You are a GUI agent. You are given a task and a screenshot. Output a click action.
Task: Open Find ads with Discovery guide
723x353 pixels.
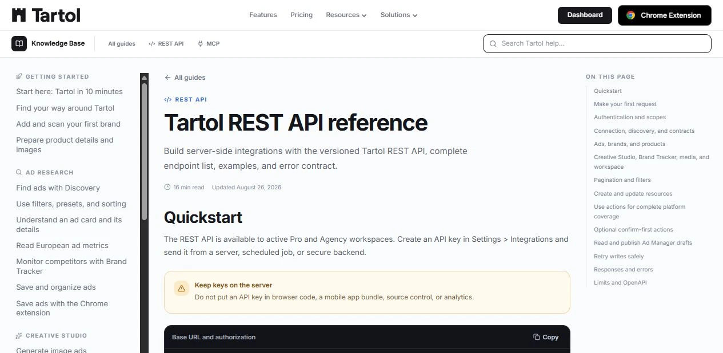coord(58,188)
